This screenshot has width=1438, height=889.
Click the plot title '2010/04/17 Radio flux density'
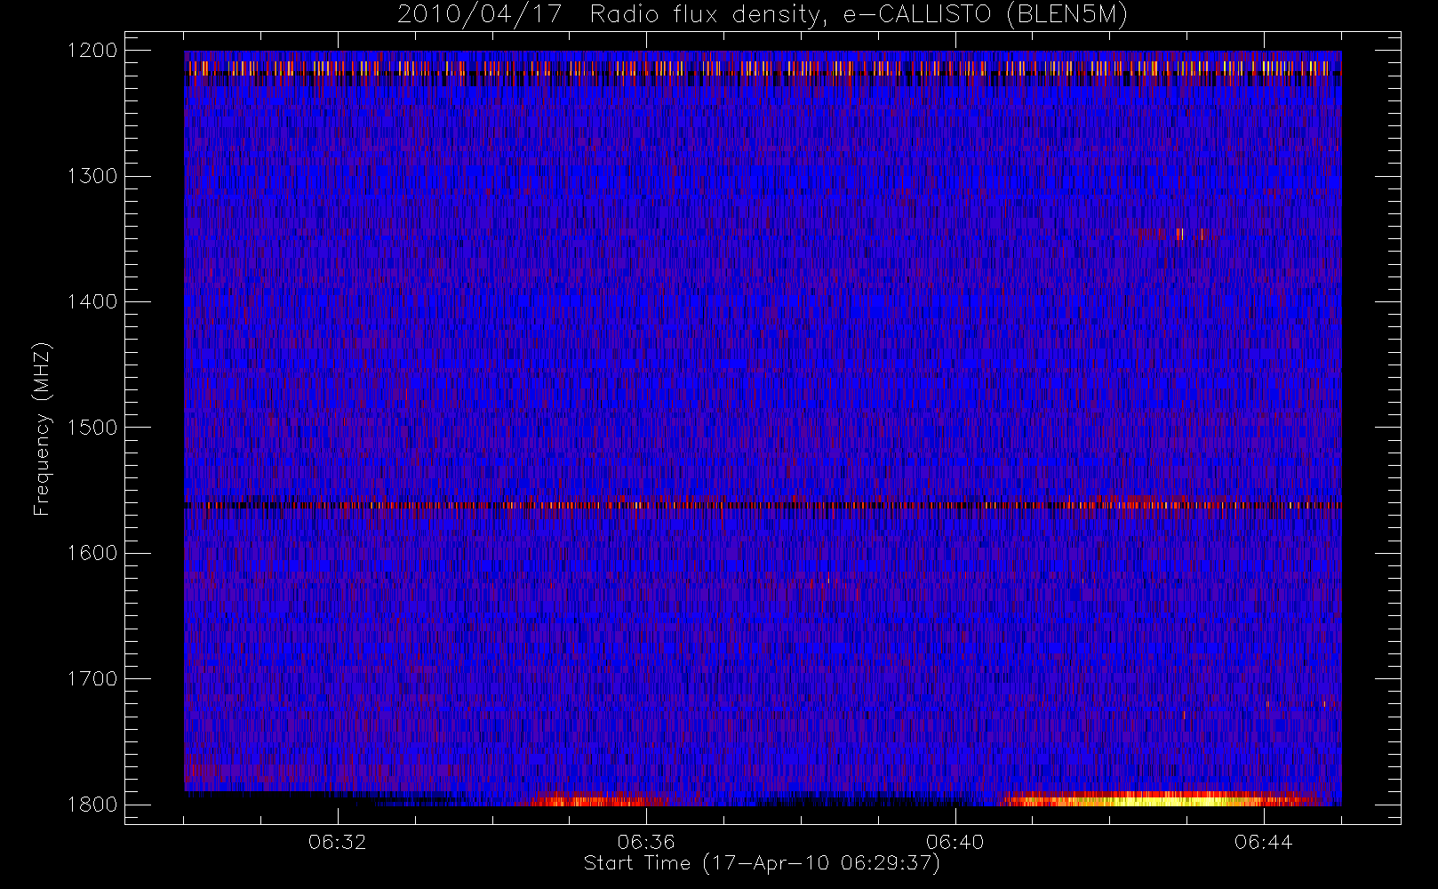click(x=763, y=15)
